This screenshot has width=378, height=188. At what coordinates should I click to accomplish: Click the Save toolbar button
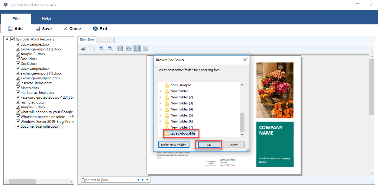(x=44, y=29)
